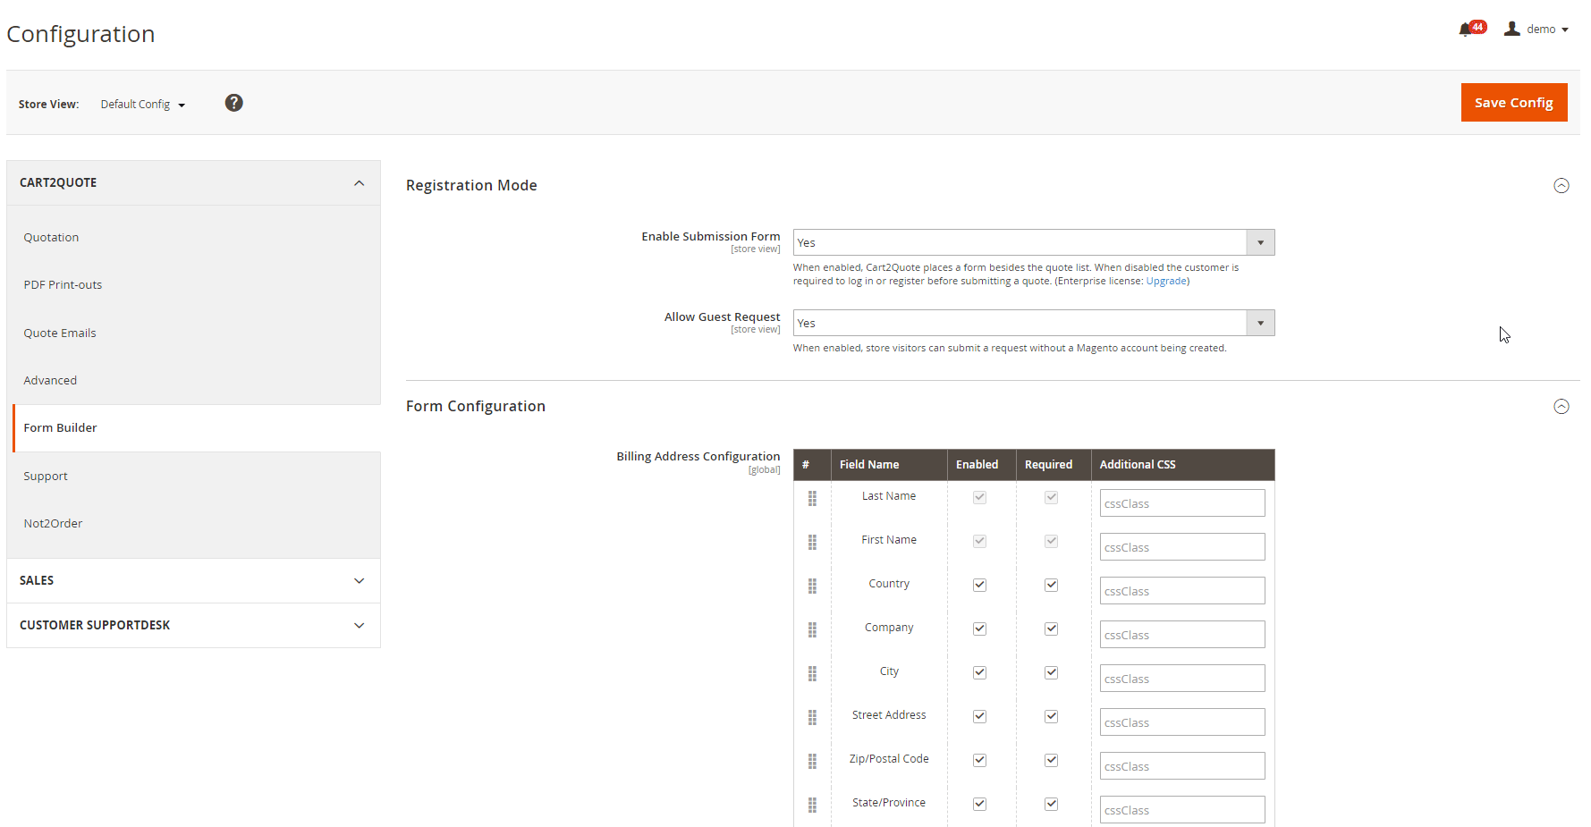Toggle Enabled checkbox for City
This screenshot has width=1591, height=827.
(x=979, y=672)
